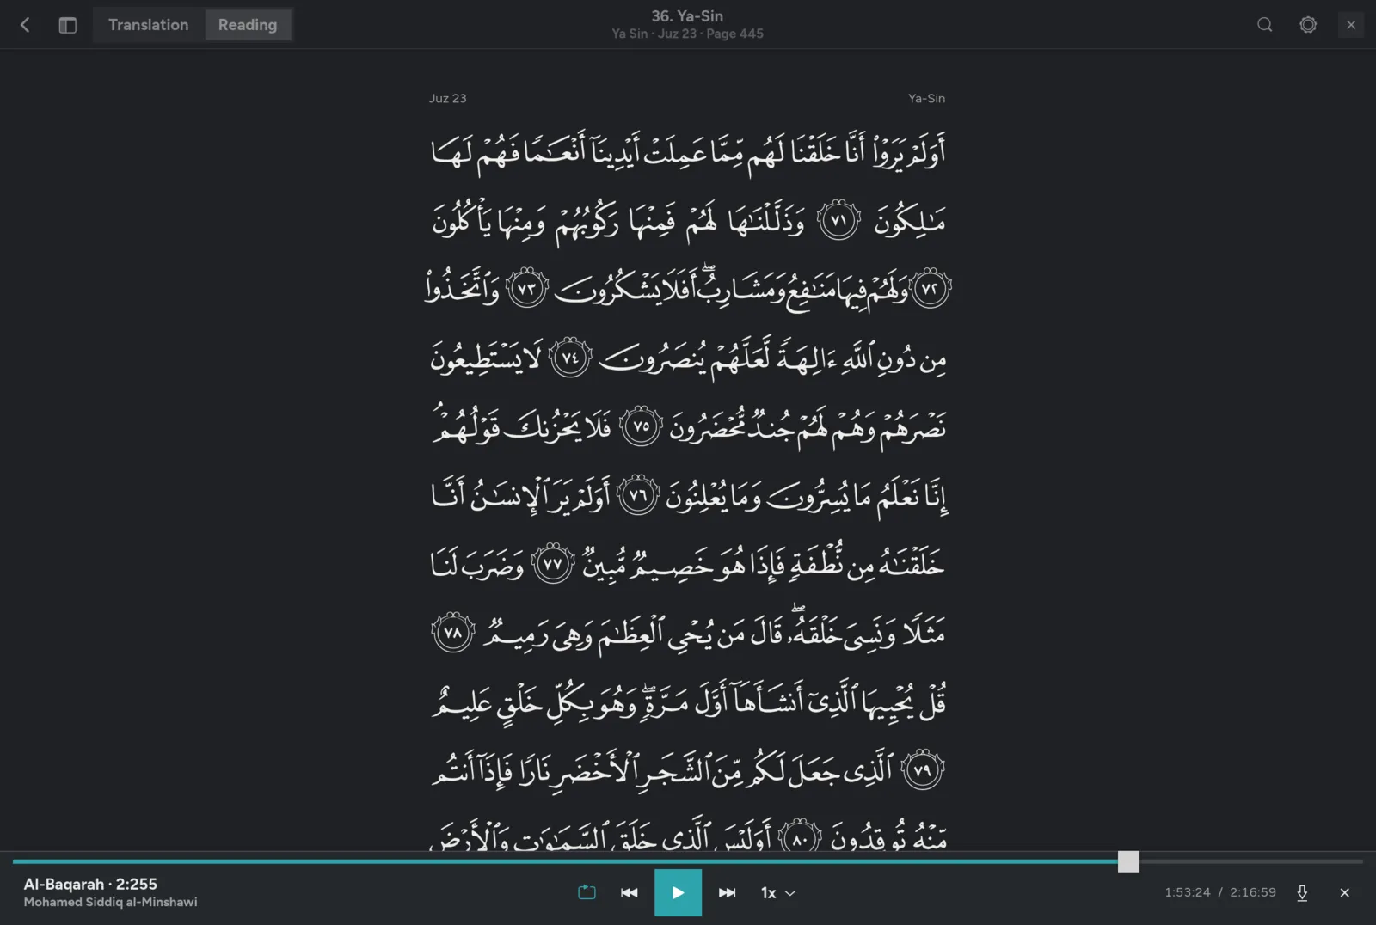Click verse marker ٧١
The image size is (1376, 925).
click(838, 220)
